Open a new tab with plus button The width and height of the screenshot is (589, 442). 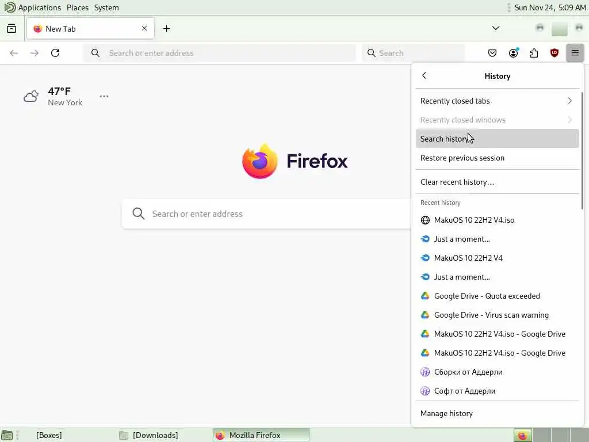(166, 29)
